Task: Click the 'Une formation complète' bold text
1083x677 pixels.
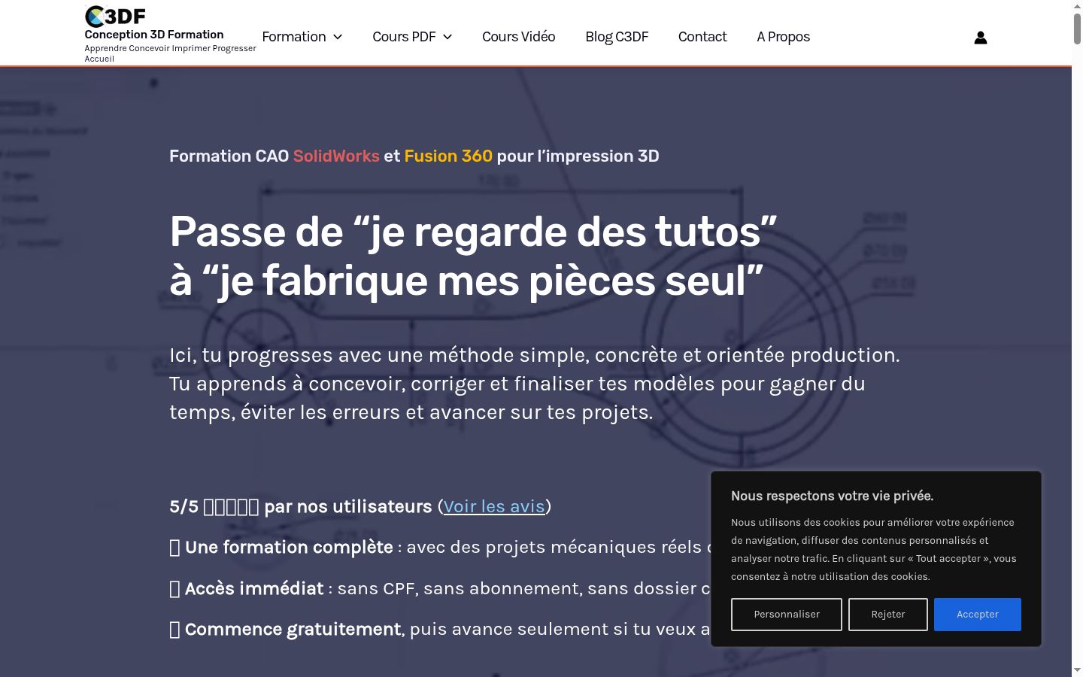Action: click(289, 547)
